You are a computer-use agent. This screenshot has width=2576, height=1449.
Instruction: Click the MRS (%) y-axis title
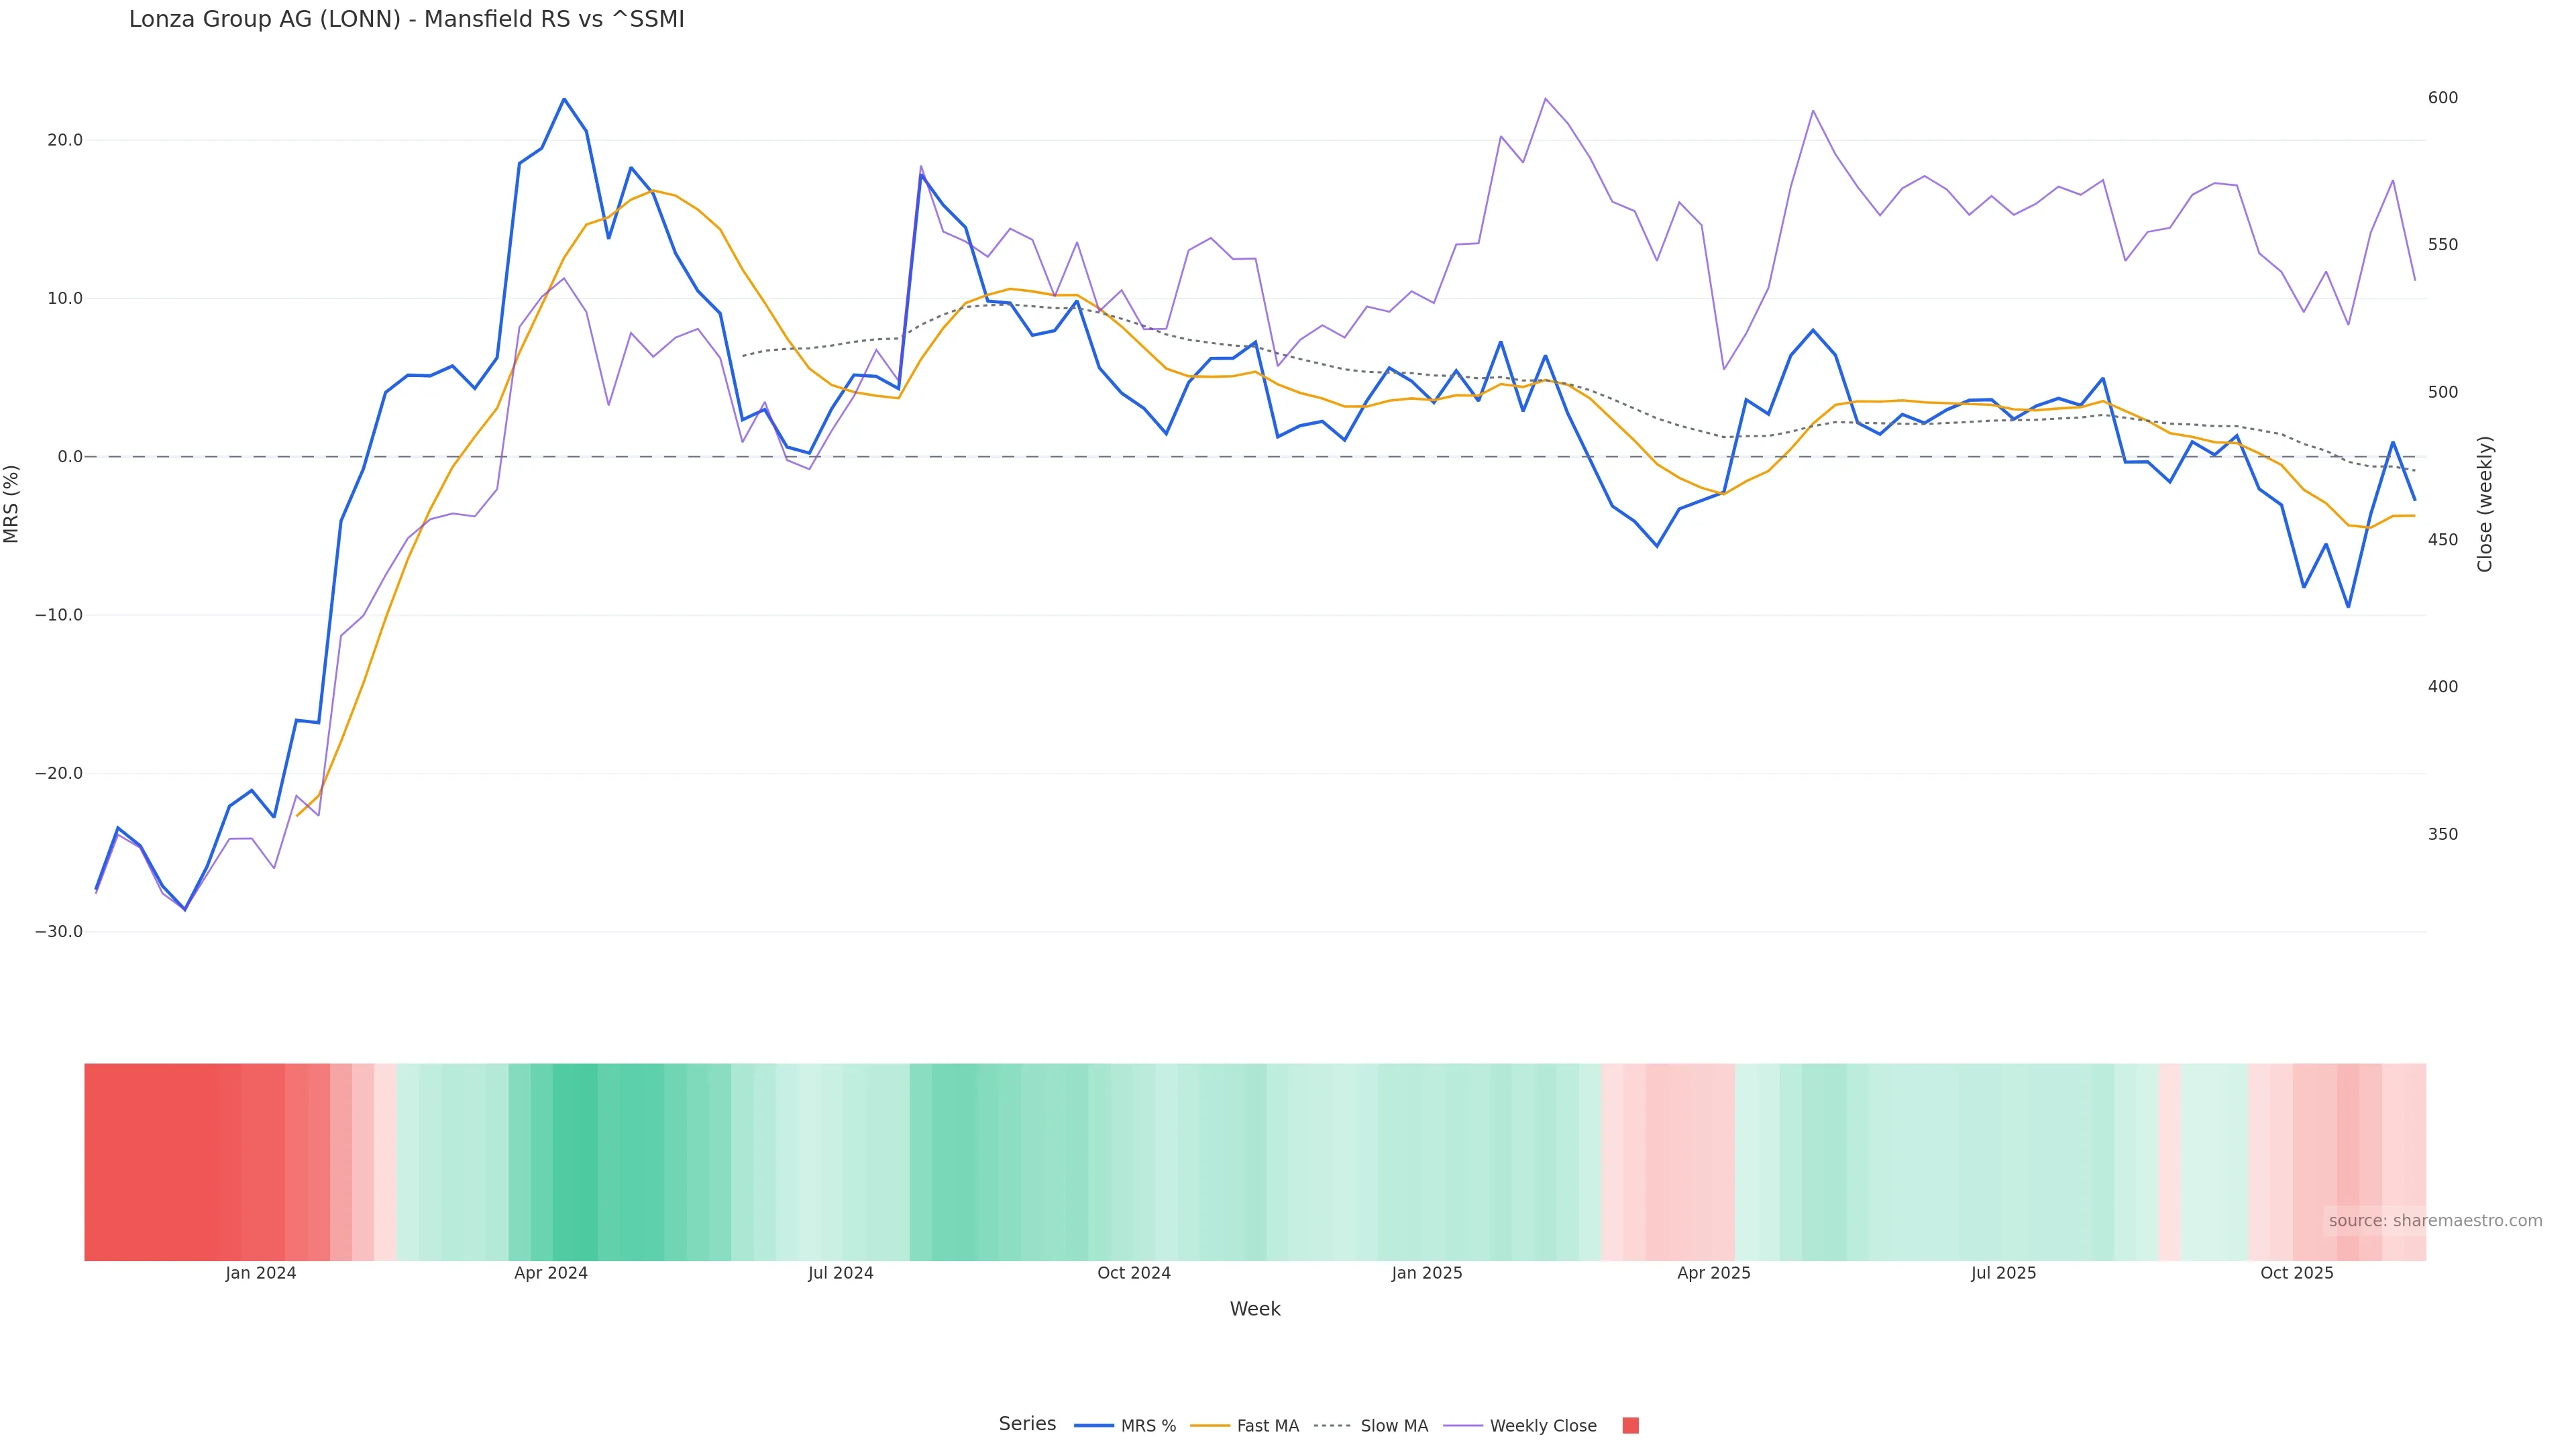coord(12,504)
